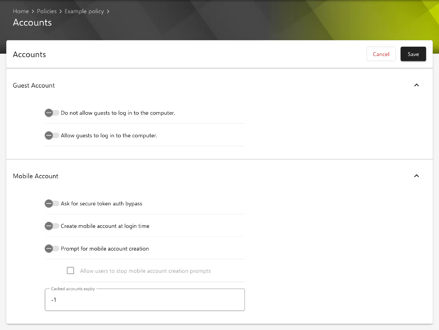Select the 'Guest Account' section heading

click(34, 85)
